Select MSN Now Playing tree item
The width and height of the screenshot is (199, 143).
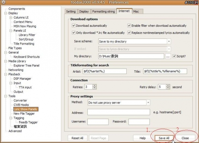coord(25,26)
